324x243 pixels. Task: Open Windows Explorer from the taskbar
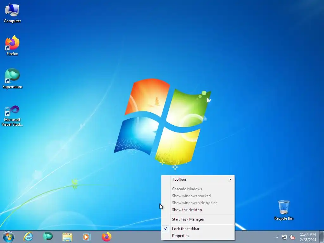click(67, 237)
